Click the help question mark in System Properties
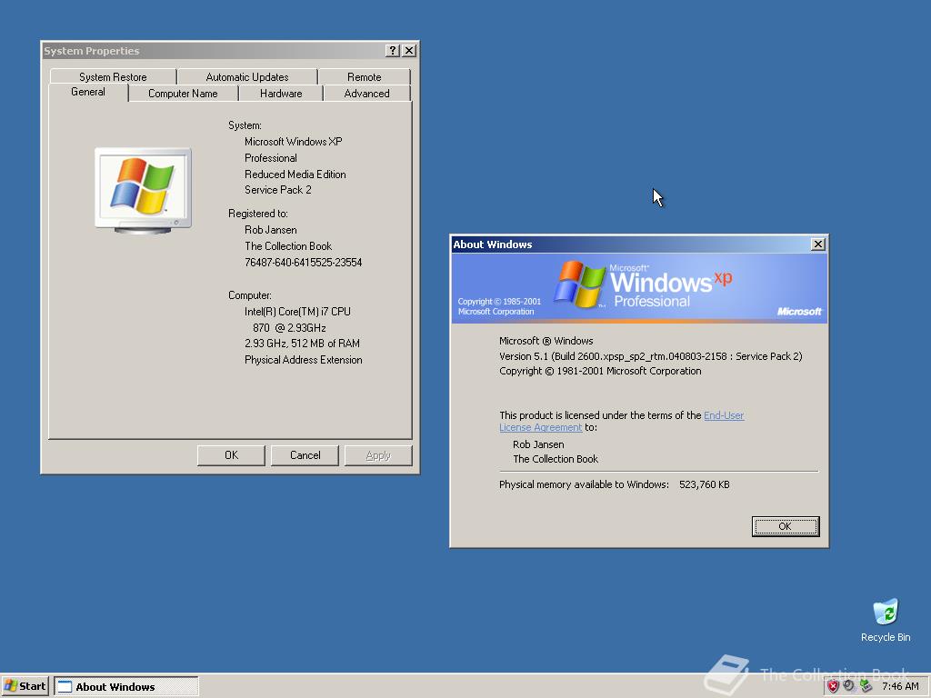The width and height of the screenshot is (931, 698). click(393, 51)
